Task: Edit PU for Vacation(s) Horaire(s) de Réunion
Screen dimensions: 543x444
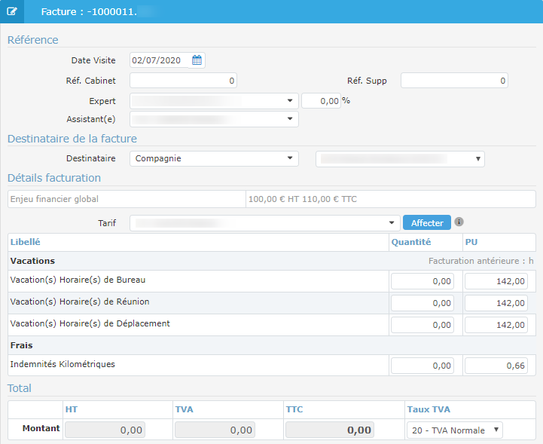Action: tap(496, 303)
